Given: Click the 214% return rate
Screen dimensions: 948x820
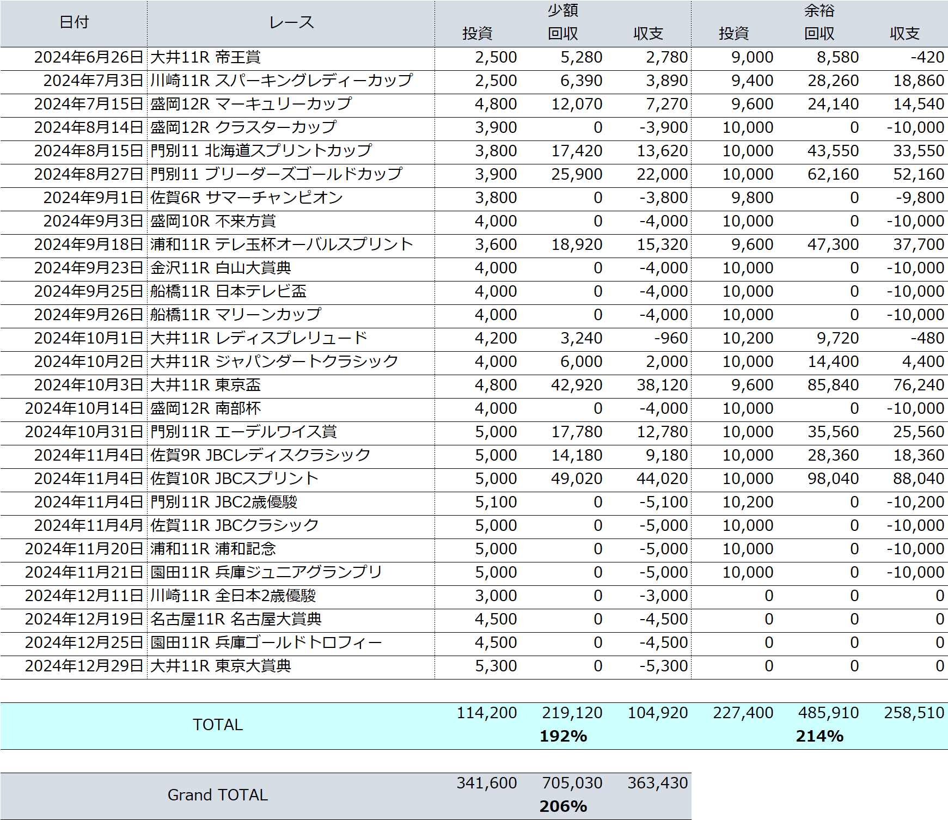Looking at the screenshot, I should coord(819,736).
